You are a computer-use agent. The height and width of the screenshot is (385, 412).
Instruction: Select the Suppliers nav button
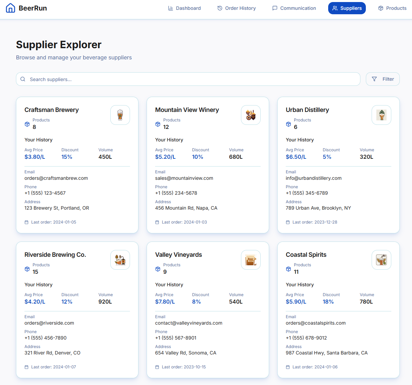click(347, 8)
